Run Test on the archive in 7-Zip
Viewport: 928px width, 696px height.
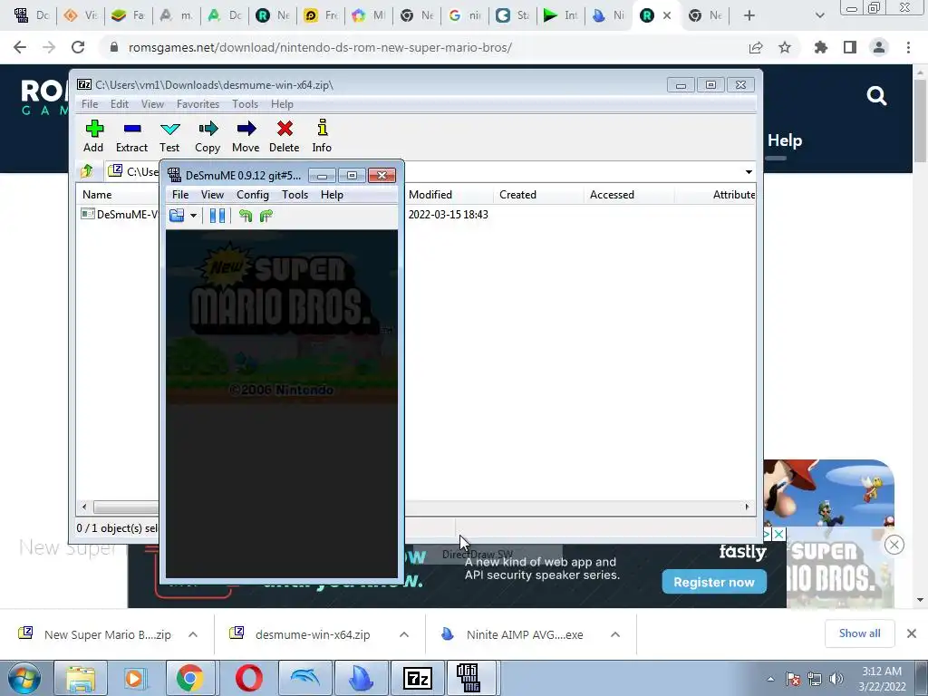[x=169, y=136]
